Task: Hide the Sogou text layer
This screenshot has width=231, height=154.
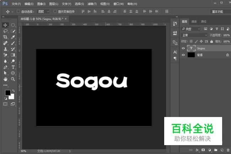Action: coord(183,48)
